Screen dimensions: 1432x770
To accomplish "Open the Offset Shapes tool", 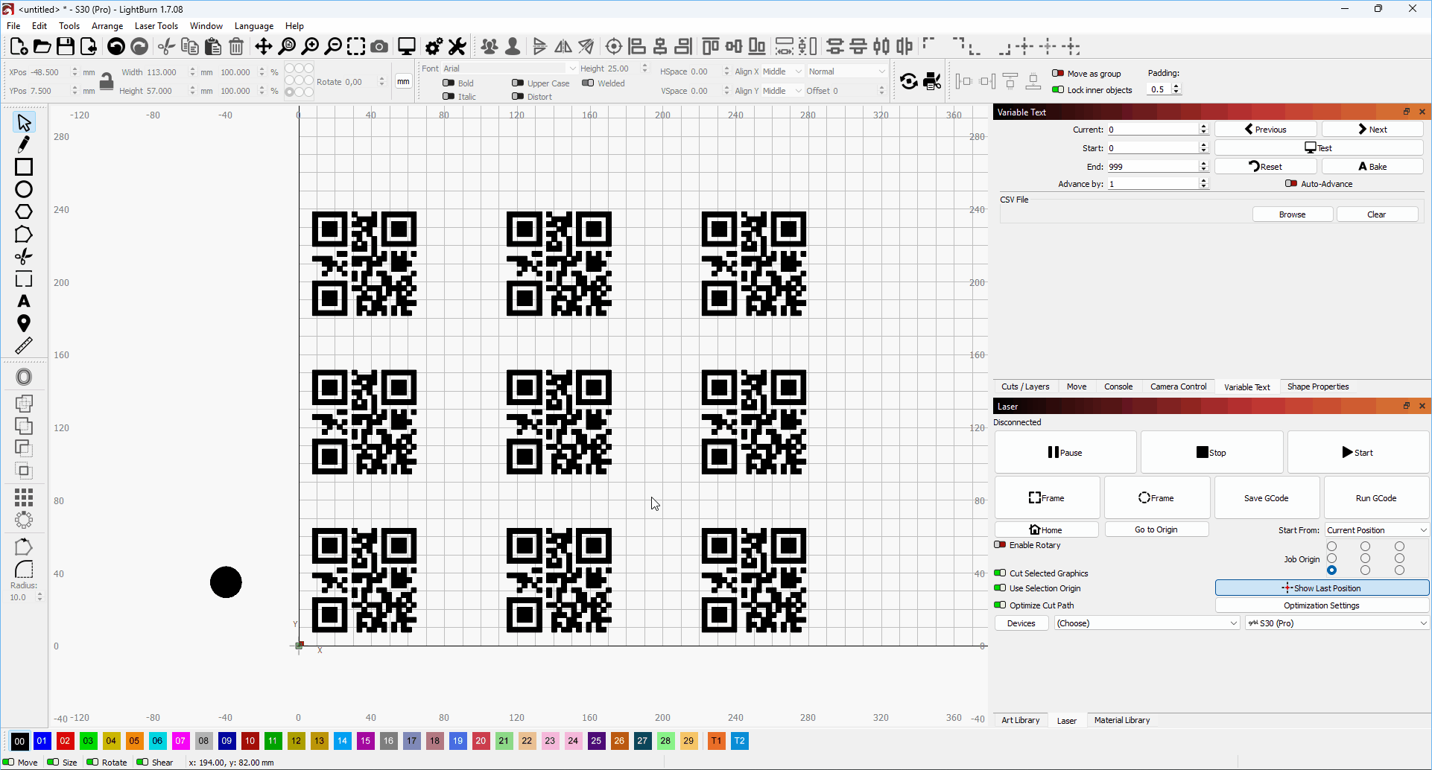I will [24, 377].
